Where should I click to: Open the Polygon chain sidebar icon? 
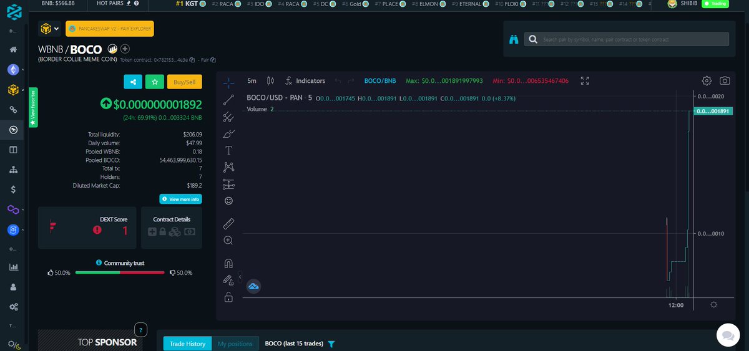12,209
